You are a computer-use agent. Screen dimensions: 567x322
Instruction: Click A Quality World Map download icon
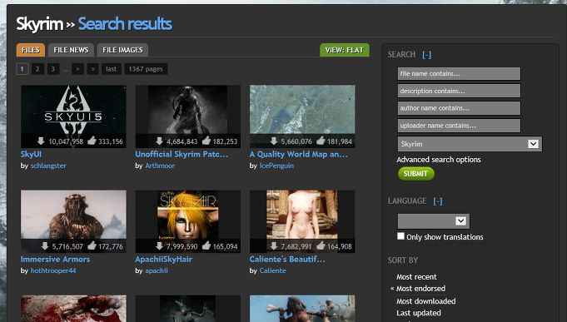(274, 141)
